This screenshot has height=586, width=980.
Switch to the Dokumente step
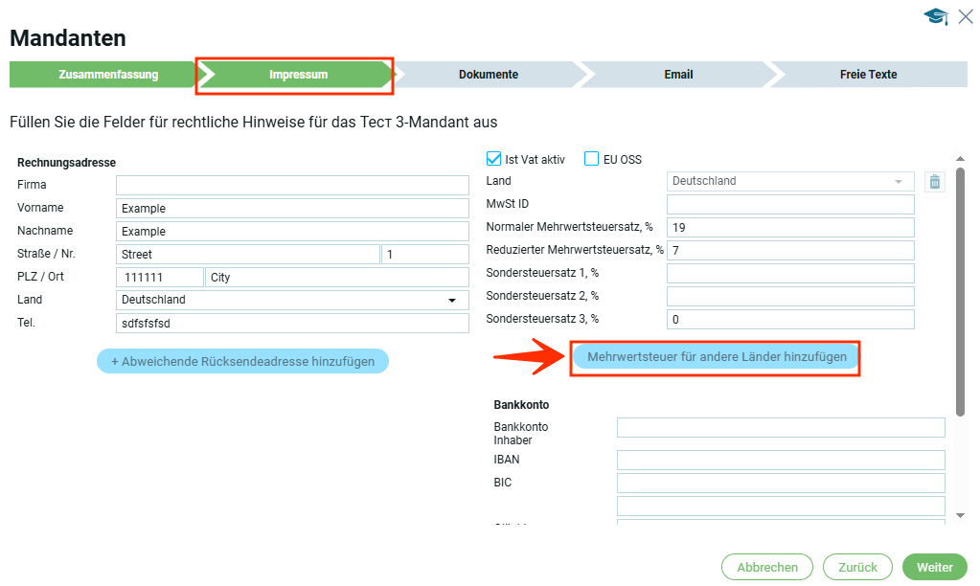pos(488,75)
